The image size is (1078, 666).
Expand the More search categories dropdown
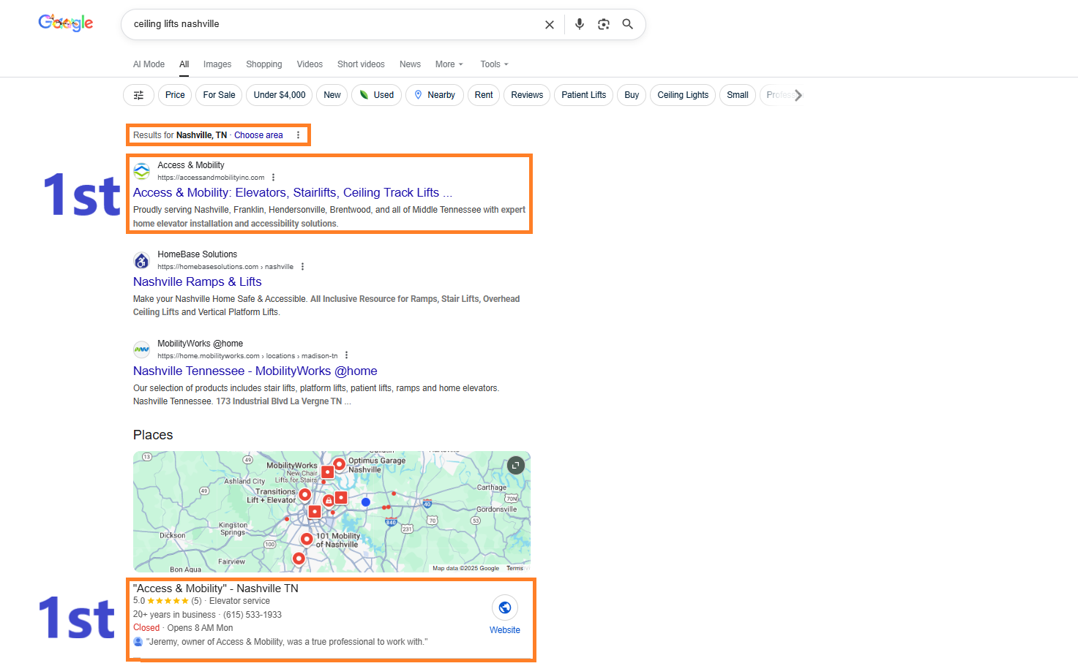coord(449,64)
